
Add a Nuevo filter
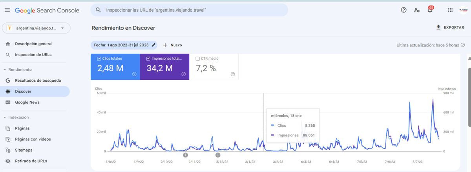pos(172,45)
